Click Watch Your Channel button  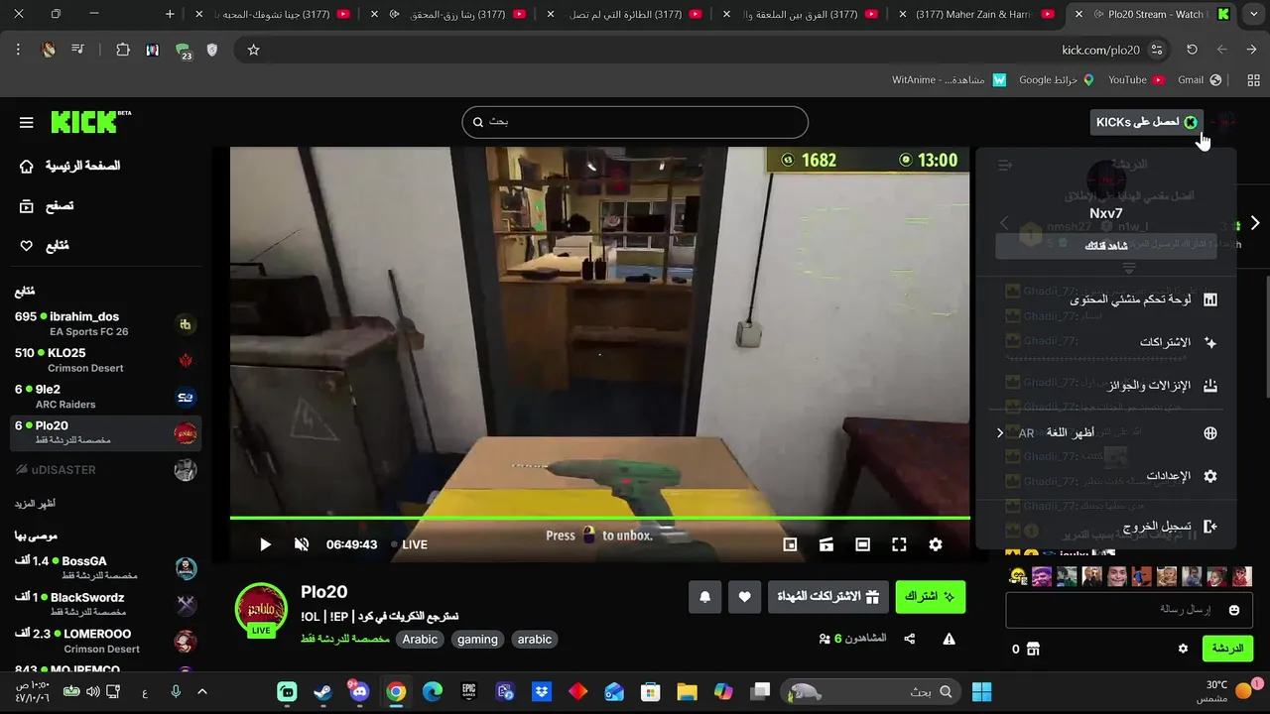[x=1105, y=246]
